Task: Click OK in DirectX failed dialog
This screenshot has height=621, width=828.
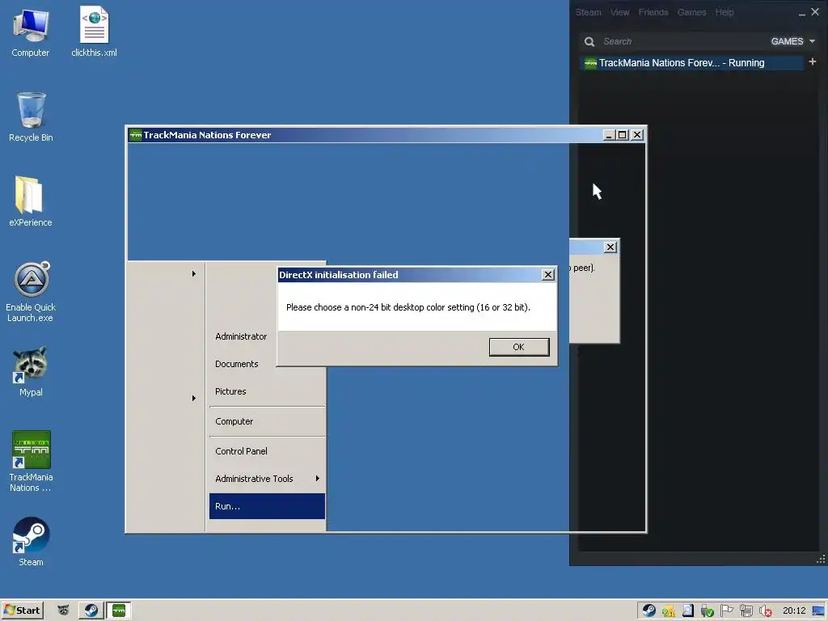Action: click(518, 347)
